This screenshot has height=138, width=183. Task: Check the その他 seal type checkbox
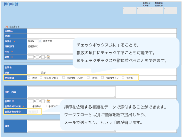(123, 78)
